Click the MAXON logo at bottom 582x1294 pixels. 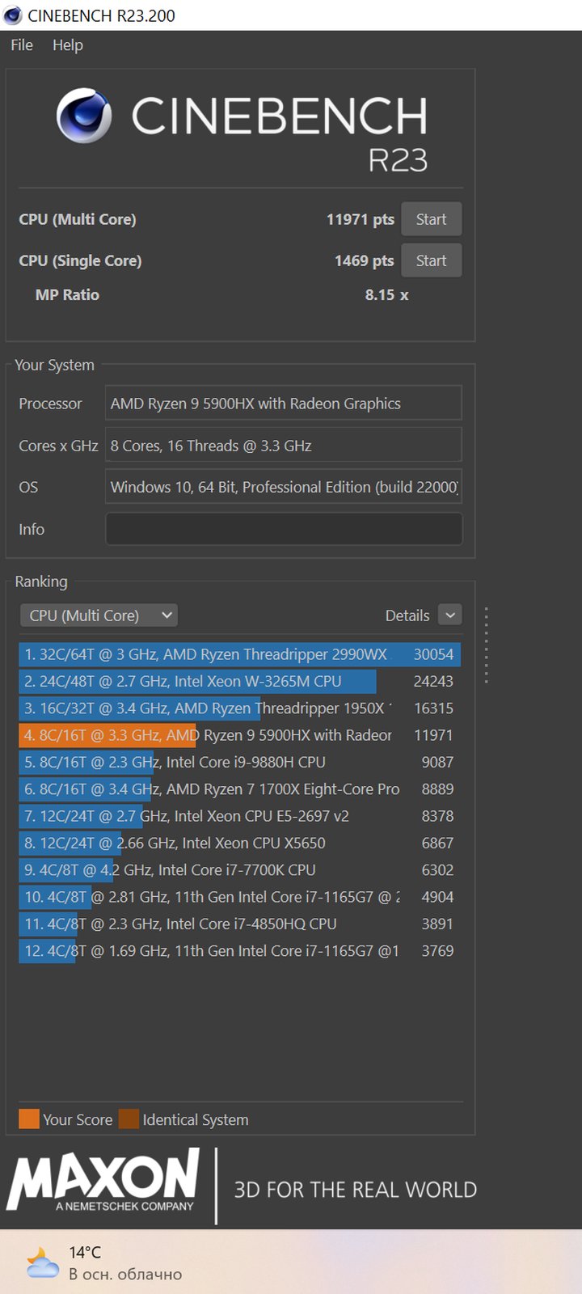(103, 1182)
